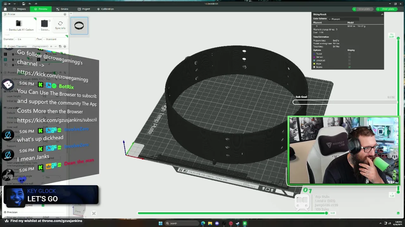Click the Sync info icon
Viewport: 405px width, 227px height.
(60, 23)
